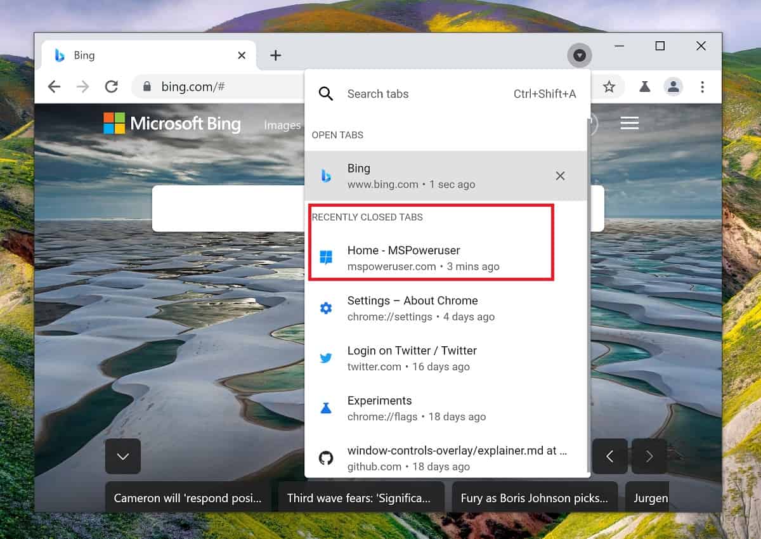Image resolution: width=761 pixels, height=539 pixels.
Task: Close Bing tab from the open tabs list
Action: point(560,176)
